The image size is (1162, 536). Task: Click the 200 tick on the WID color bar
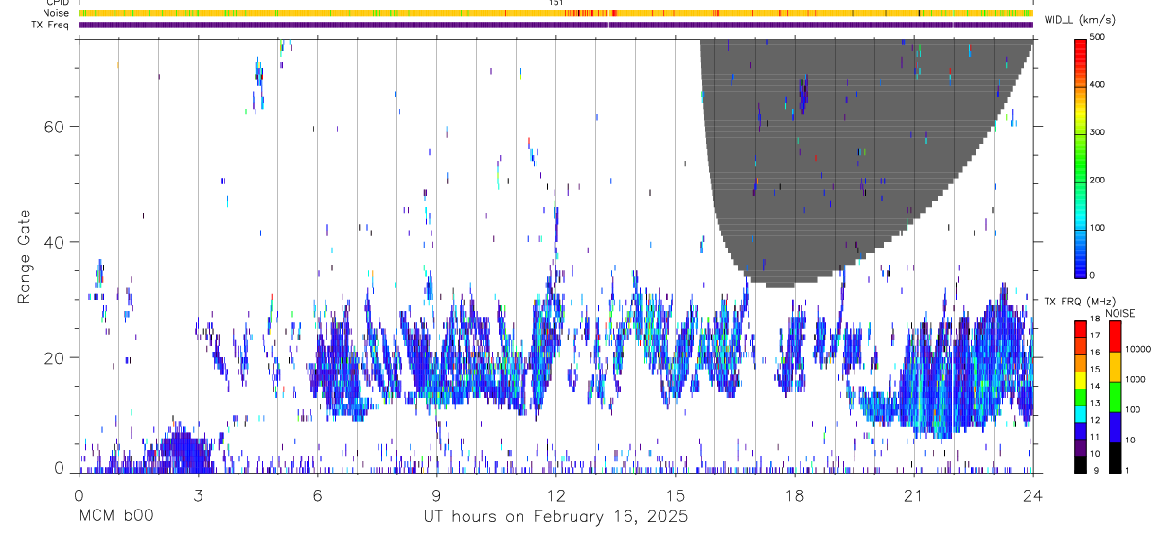pos(1098,180)
